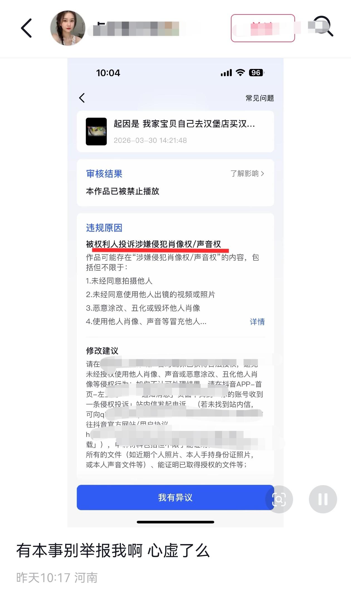
Task: Tap the post caption 有本事别举报我啊
Action: coord(113,551)
